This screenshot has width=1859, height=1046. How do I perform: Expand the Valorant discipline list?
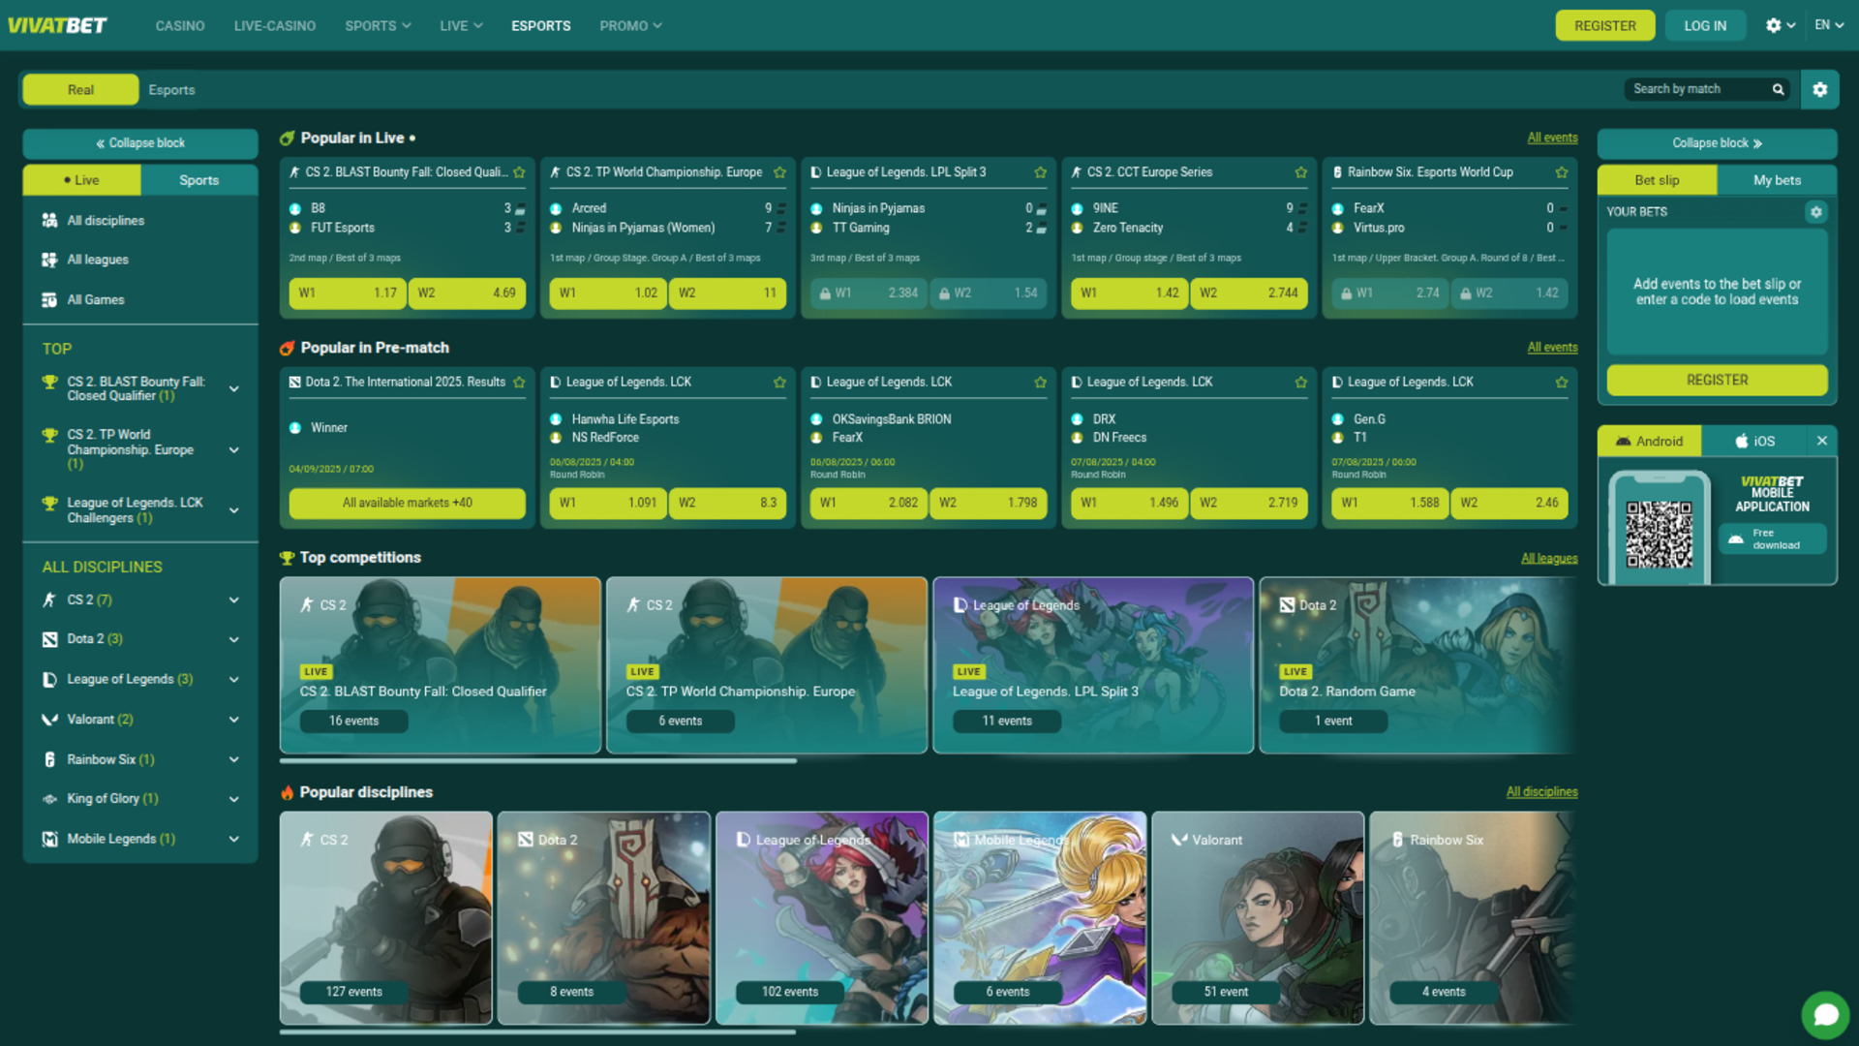point(233,720)
